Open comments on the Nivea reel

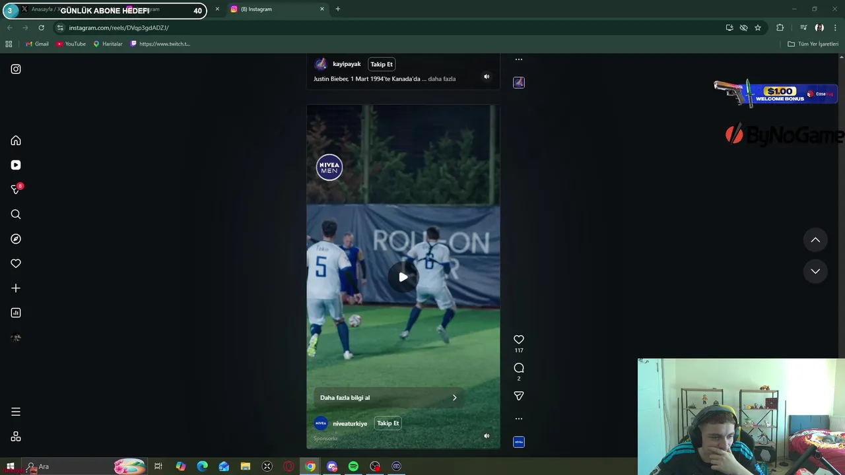(519, 368)
